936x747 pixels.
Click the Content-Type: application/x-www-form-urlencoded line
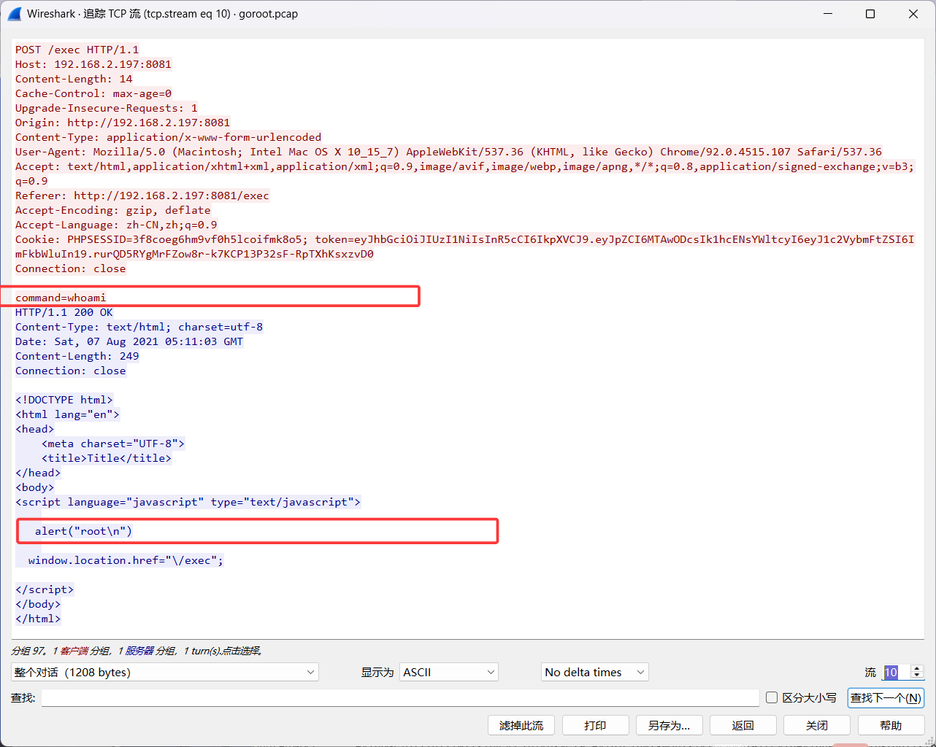pos(168,137)
